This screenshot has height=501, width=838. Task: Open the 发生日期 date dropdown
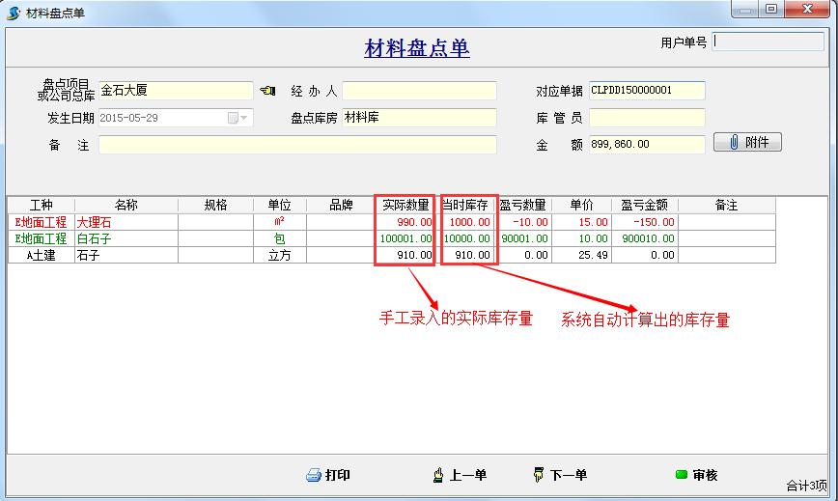[237, 118]
